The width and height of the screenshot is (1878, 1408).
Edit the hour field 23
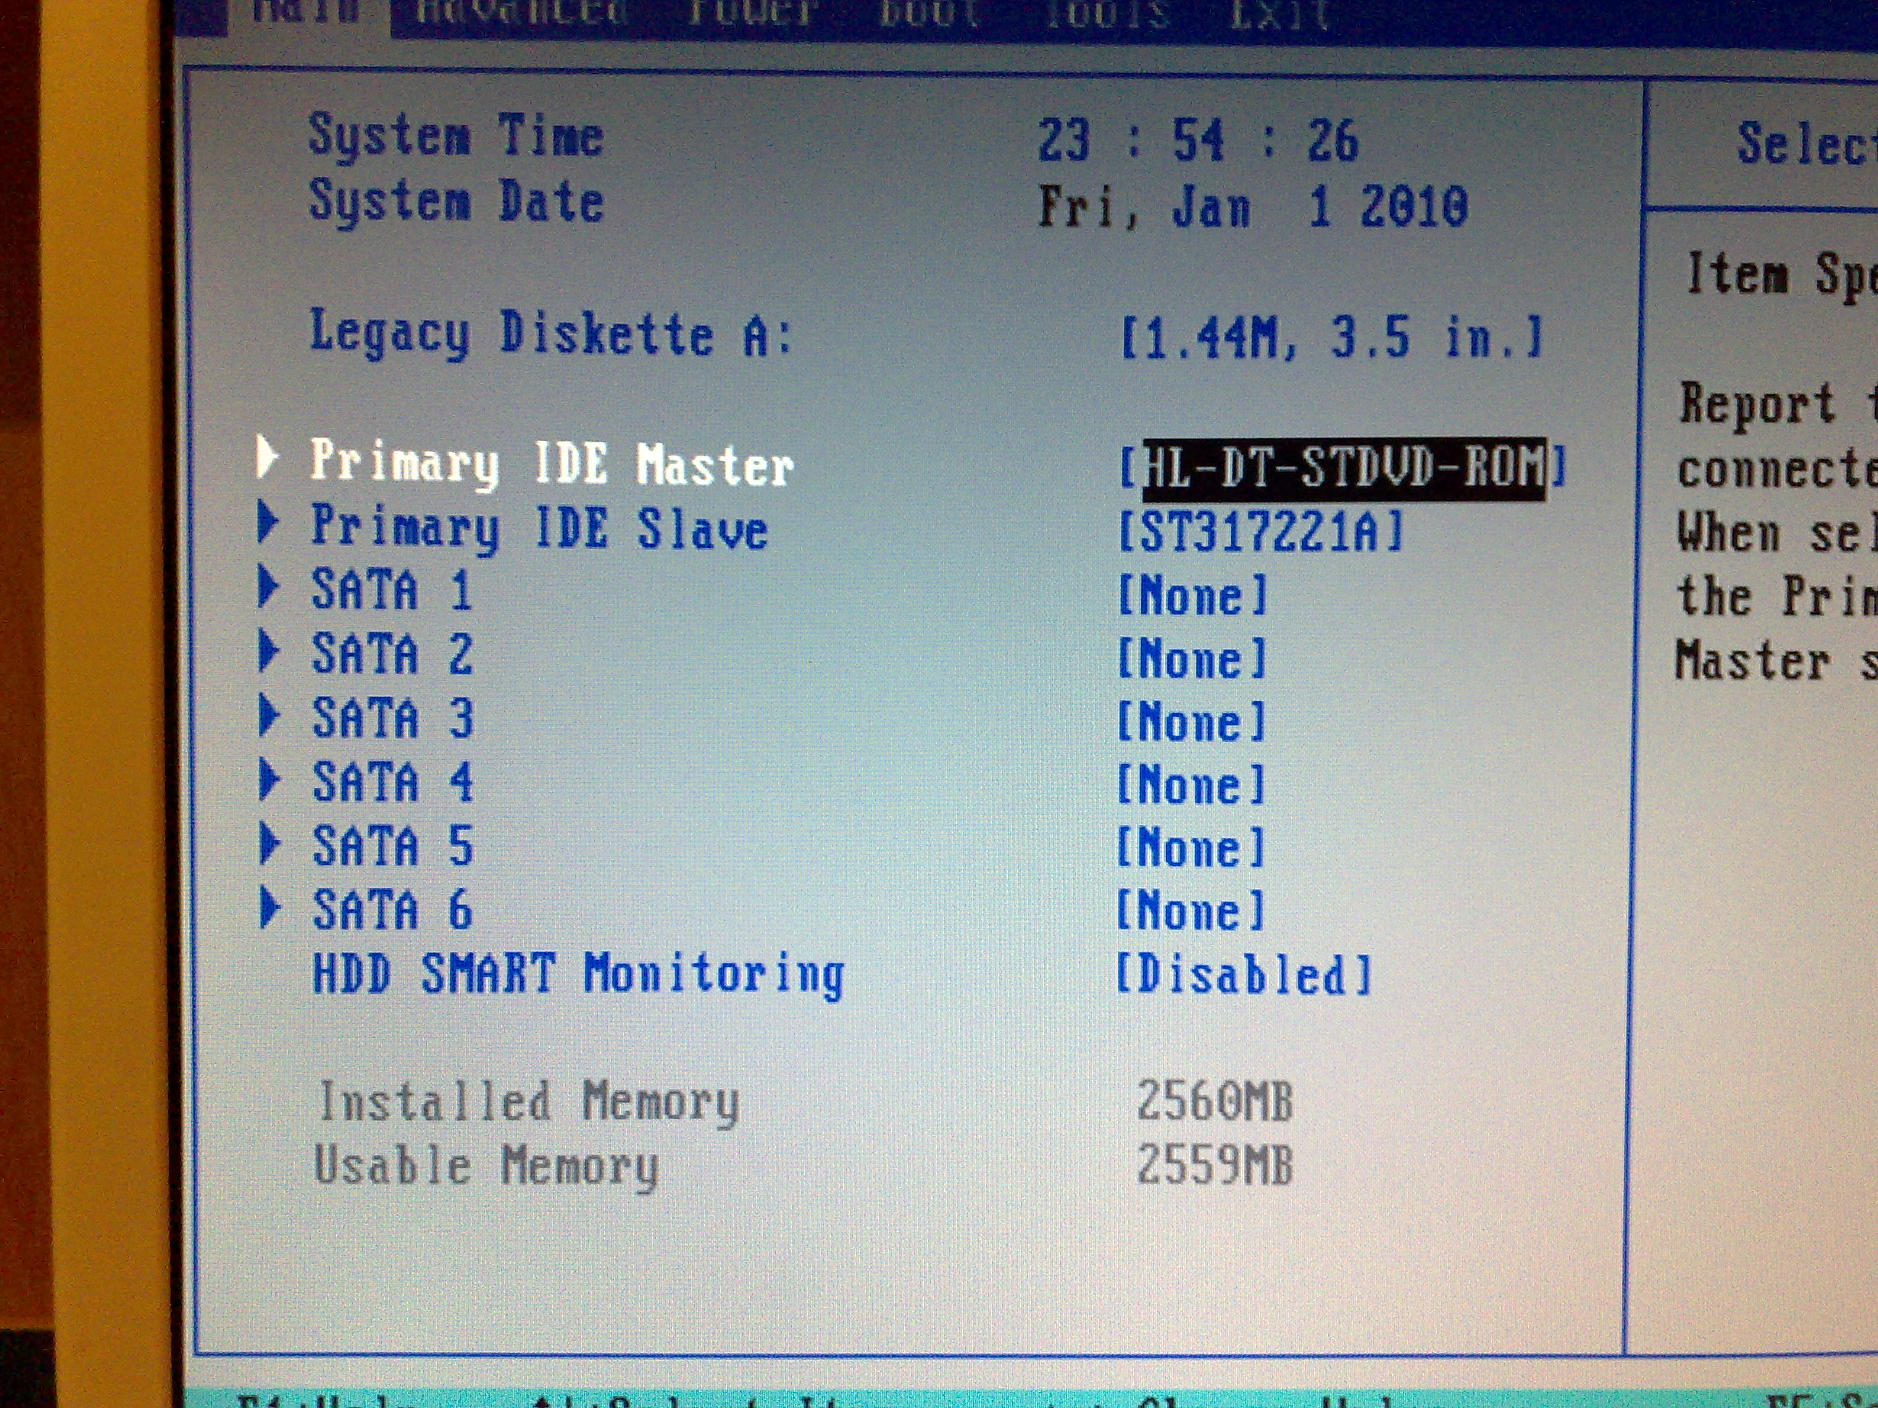[x=1064, y=141]
